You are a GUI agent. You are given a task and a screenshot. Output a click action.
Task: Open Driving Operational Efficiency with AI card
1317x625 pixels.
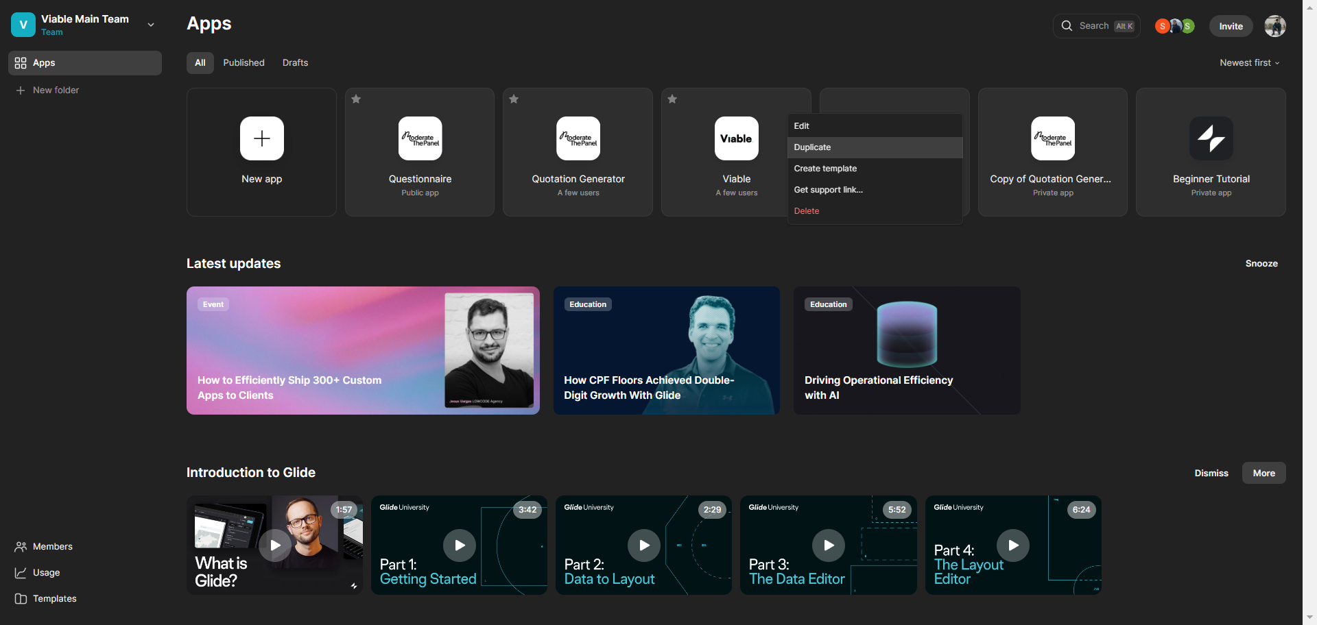pyautogui.click(x=907, y=350)
